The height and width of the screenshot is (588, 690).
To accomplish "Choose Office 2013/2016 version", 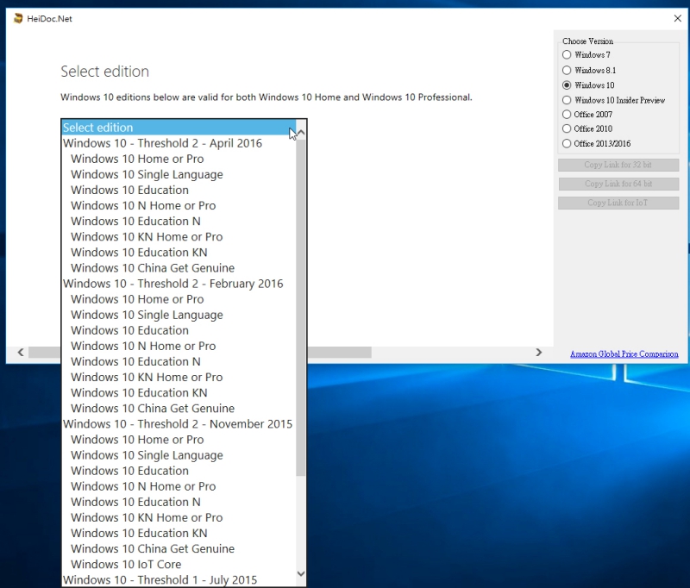I will click(567, 143).
